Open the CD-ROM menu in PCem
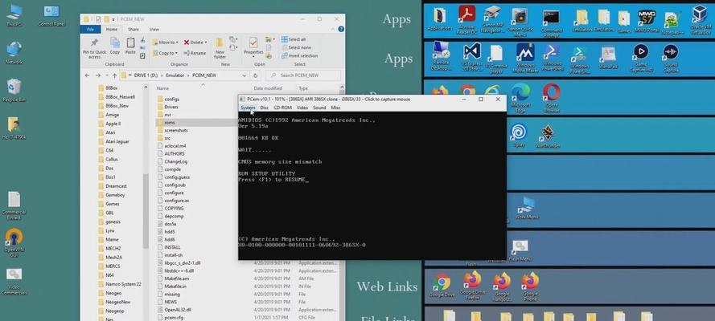Screen dimensions: 715x321 coord(282,108)
